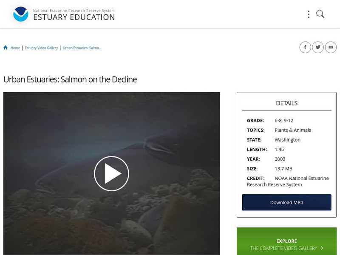Open the search function
The width and height of the screenshot is (340, 255).
pos(319,14)
